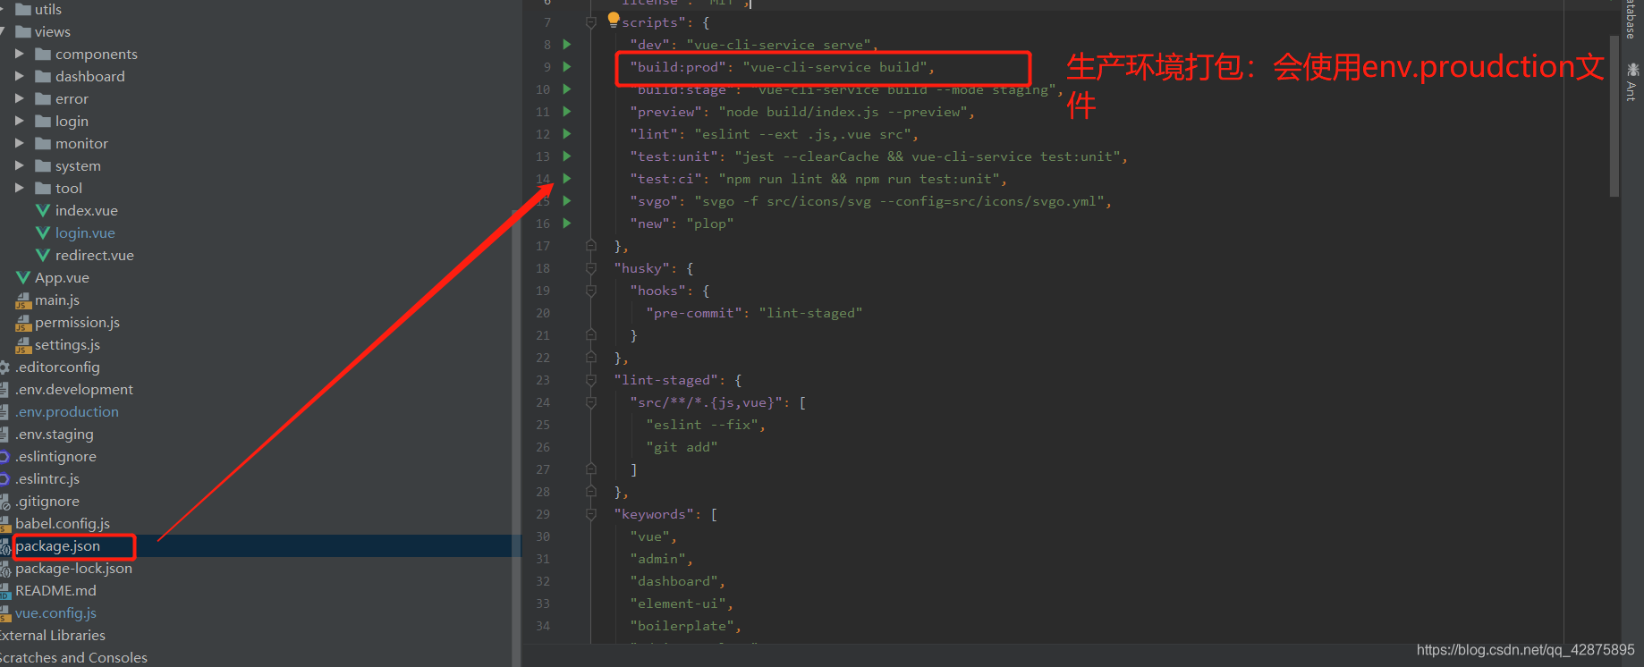Expand the tool folder arrow
This screenshot has width=1644, height=667.
[20, 188]
